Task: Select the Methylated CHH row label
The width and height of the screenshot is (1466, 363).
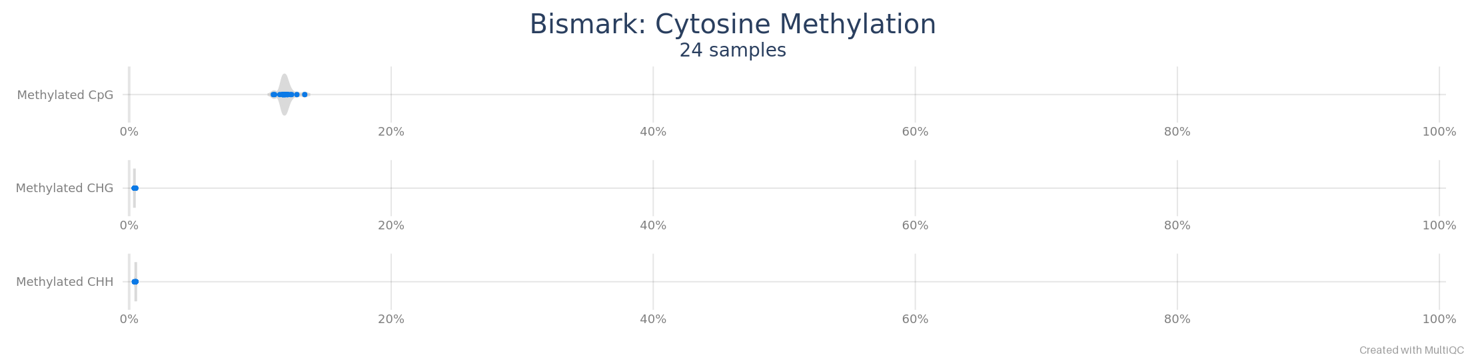Action: click(x=65, y=282)
